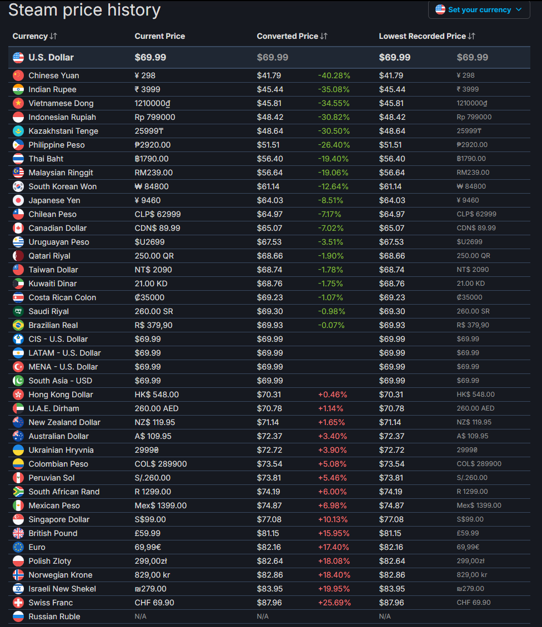Click the British Pound flag icon
This screenshot has height=627, width=542.
point(18,533)
